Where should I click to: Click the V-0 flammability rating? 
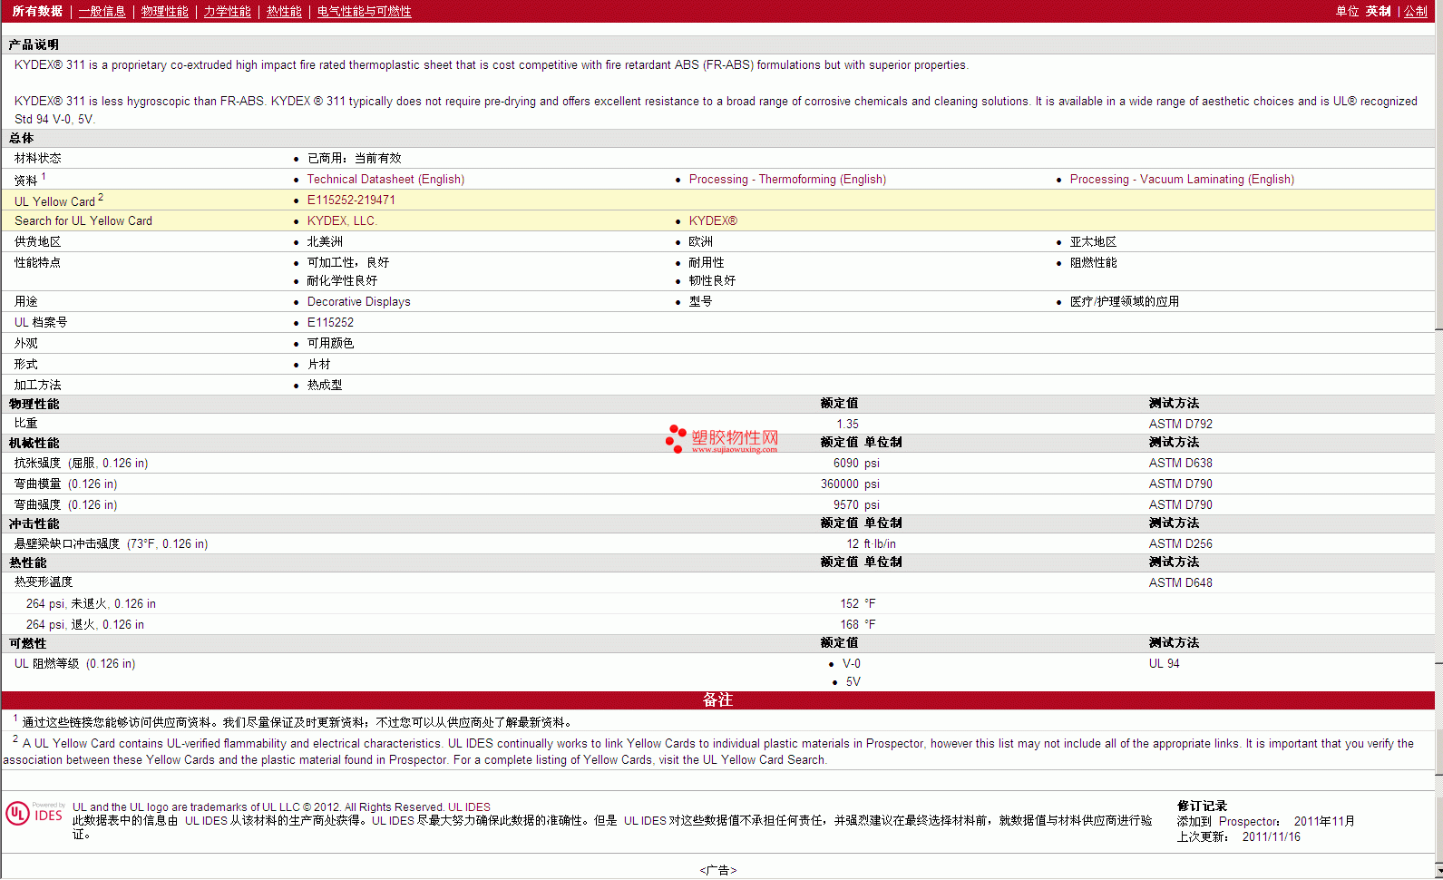(851, 664)
